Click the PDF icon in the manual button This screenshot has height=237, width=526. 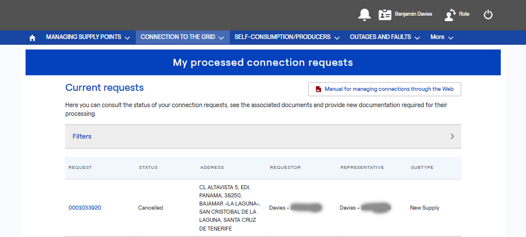click(x=318, y=89)
